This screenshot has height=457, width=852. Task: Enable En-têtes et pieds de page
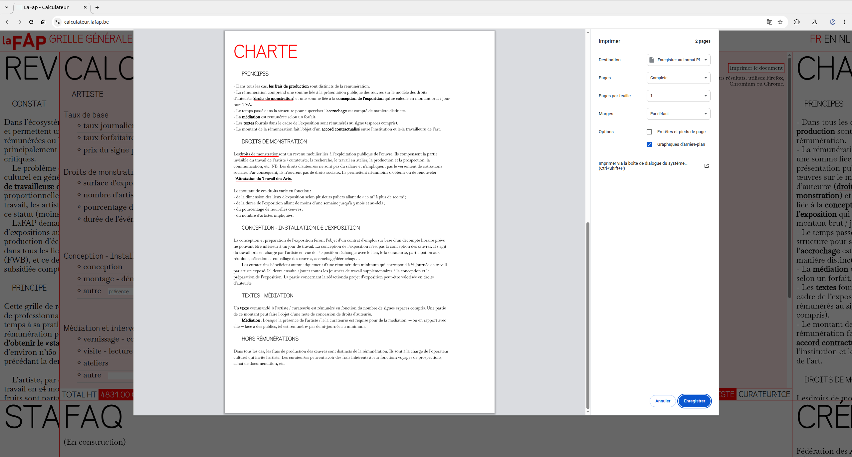pyautogui.click(x=649, y=132)
